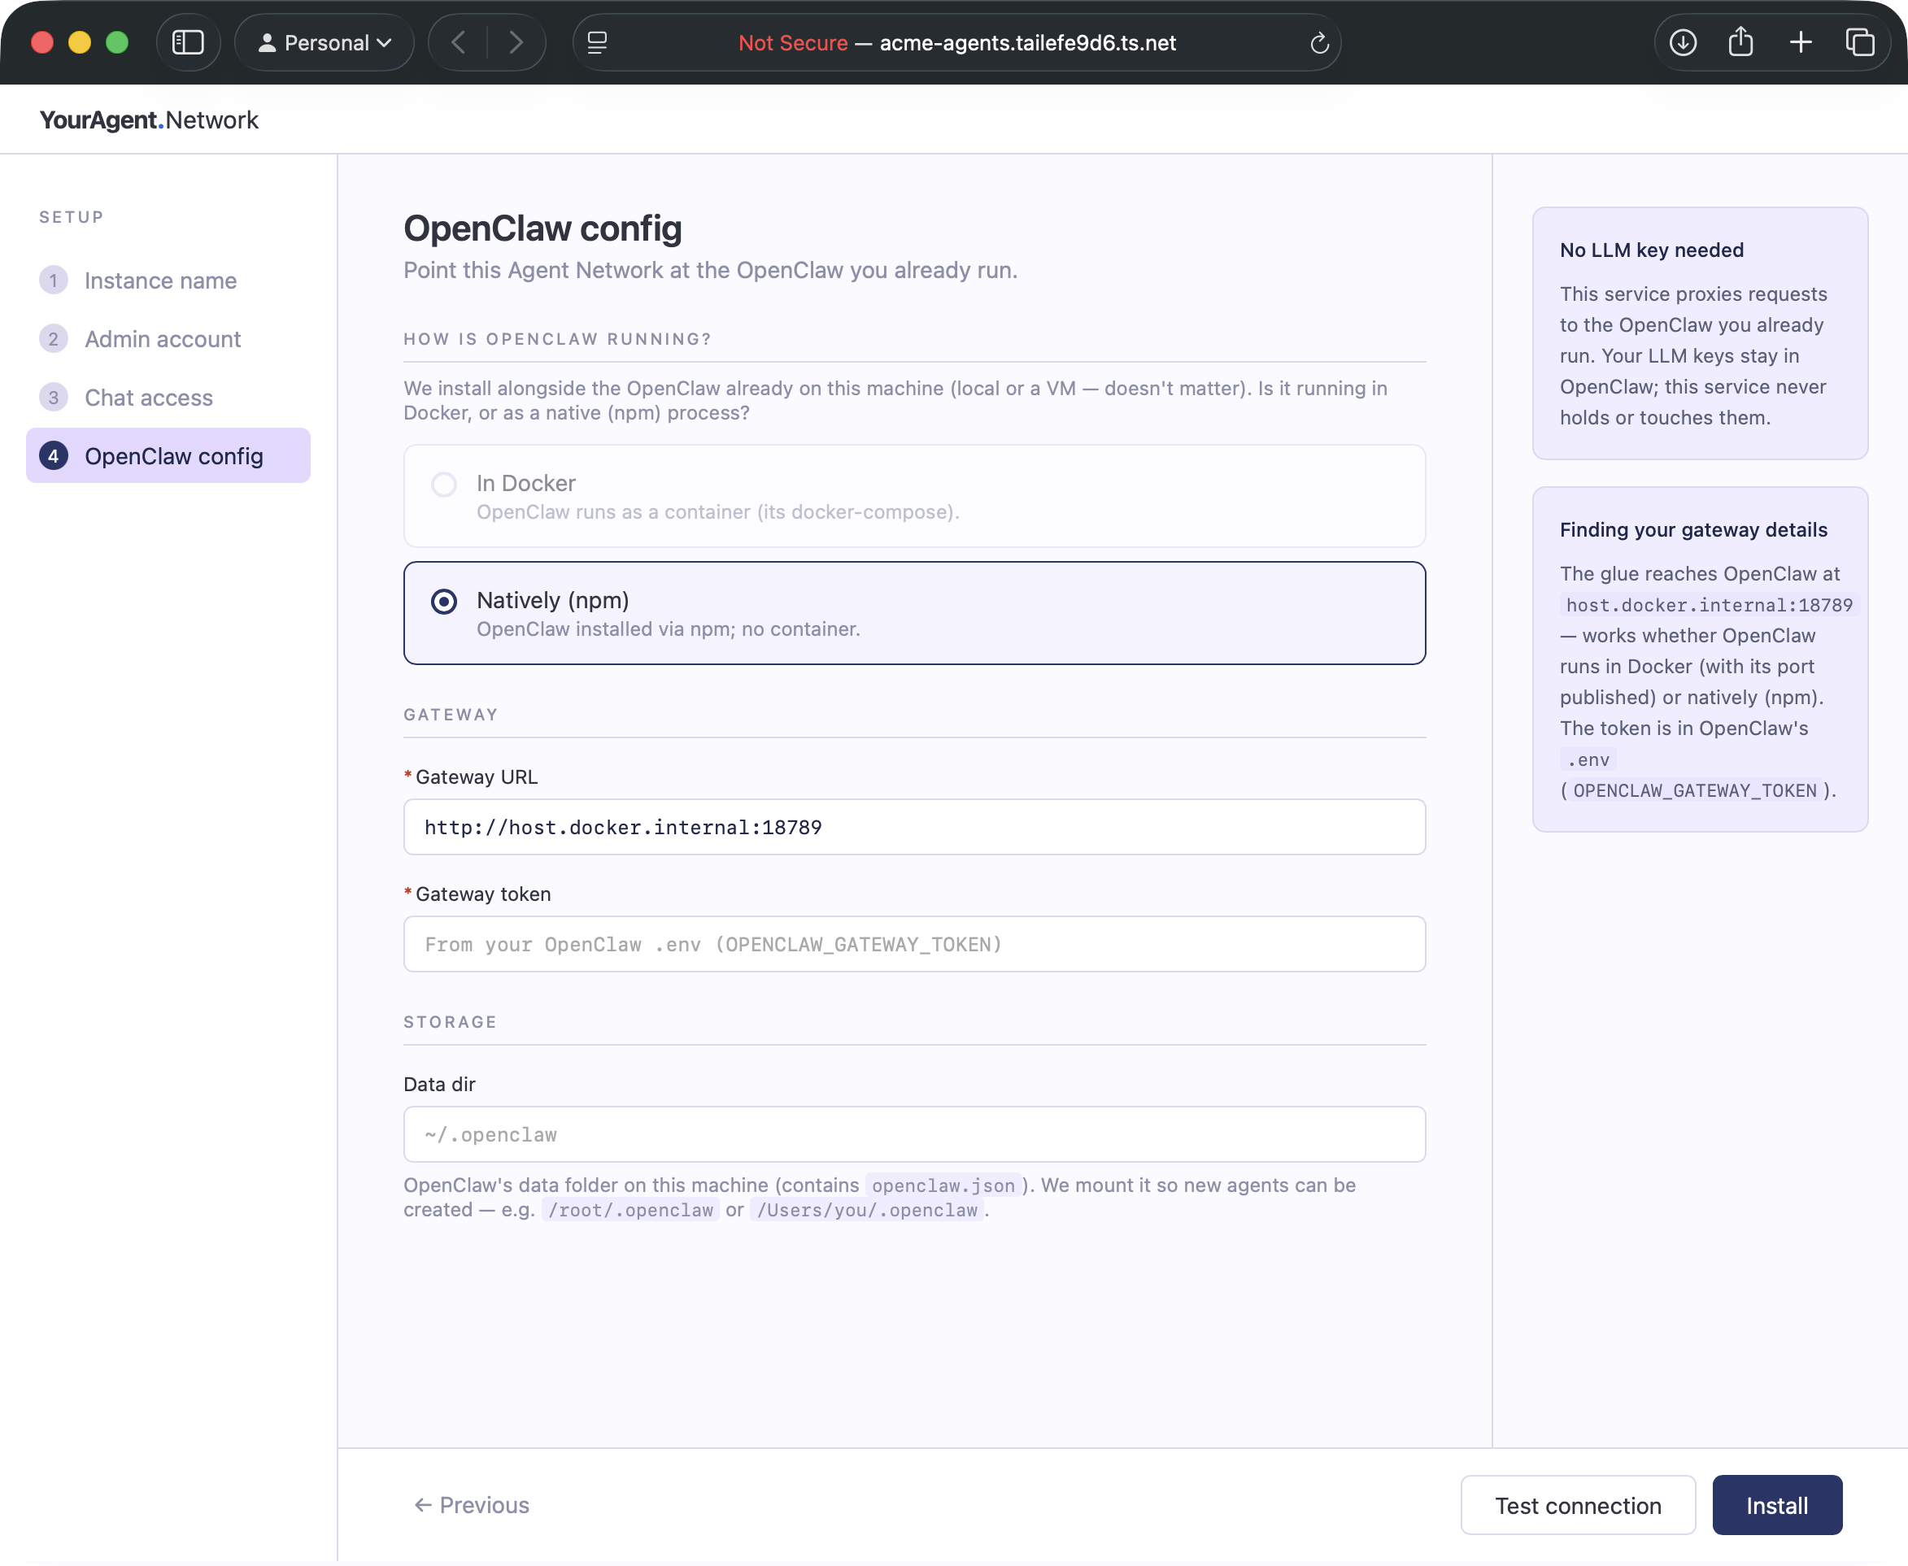Click the OpenClaw config page title
Image resolution: width=1908 pixels, height=1566 pixels.
click(542, 228)
